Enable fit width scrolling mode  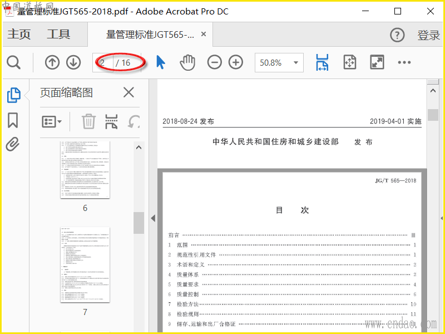tap(323, 62)
